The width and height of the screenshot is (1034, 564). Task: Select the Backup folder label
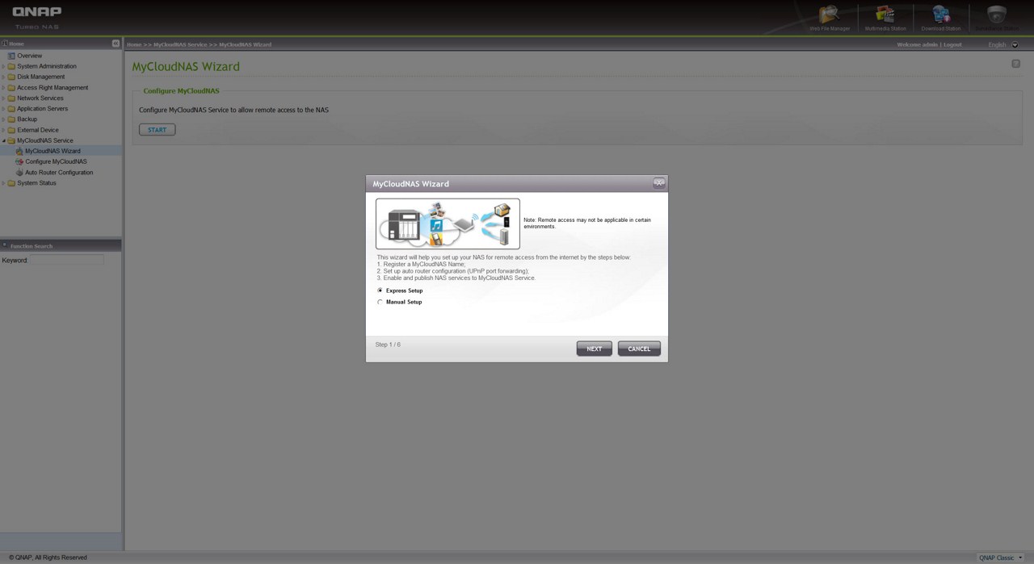tap(27, 119)
